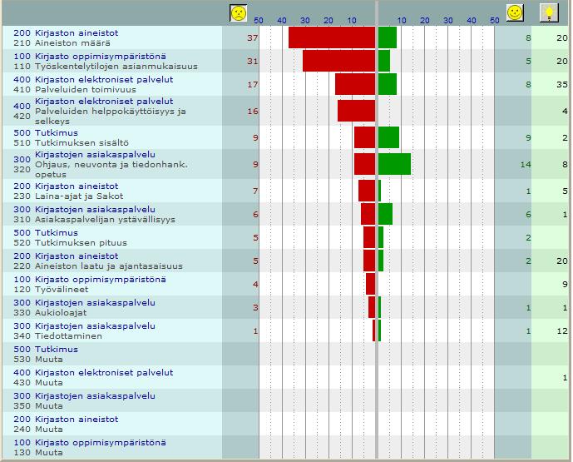Select the red bar for Aineiston määrä
Image resolution: width=573 pixels, height=462 pixels.
pyautogui.click(x=332, y=37)
